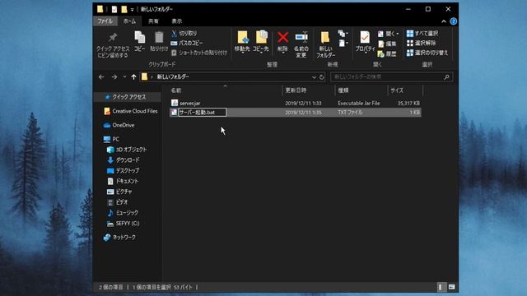Click the filename rename text box
527x296 pixels.
click(203, 113)
